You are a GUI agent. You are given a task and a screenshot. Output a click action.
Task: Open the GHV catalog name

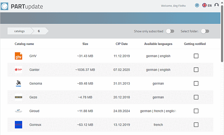tap(33, 56)
